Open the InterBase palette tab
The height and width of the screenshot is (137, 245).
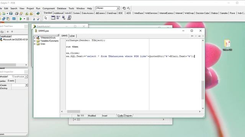point(139,13)
